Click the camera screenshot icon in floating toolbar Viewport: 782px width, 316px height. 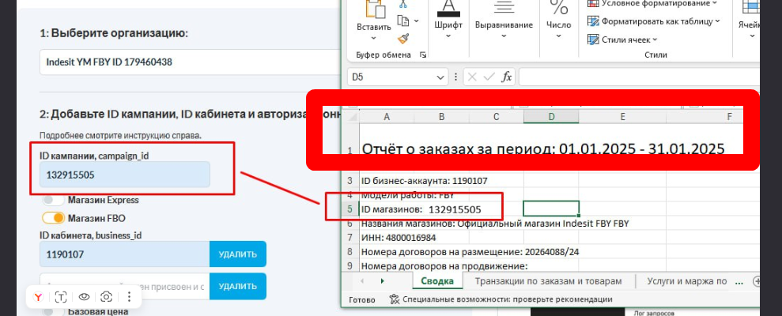106,297
